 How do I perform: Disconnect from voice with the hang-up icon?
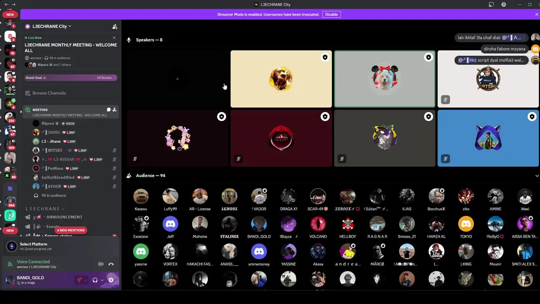[111, 264]
